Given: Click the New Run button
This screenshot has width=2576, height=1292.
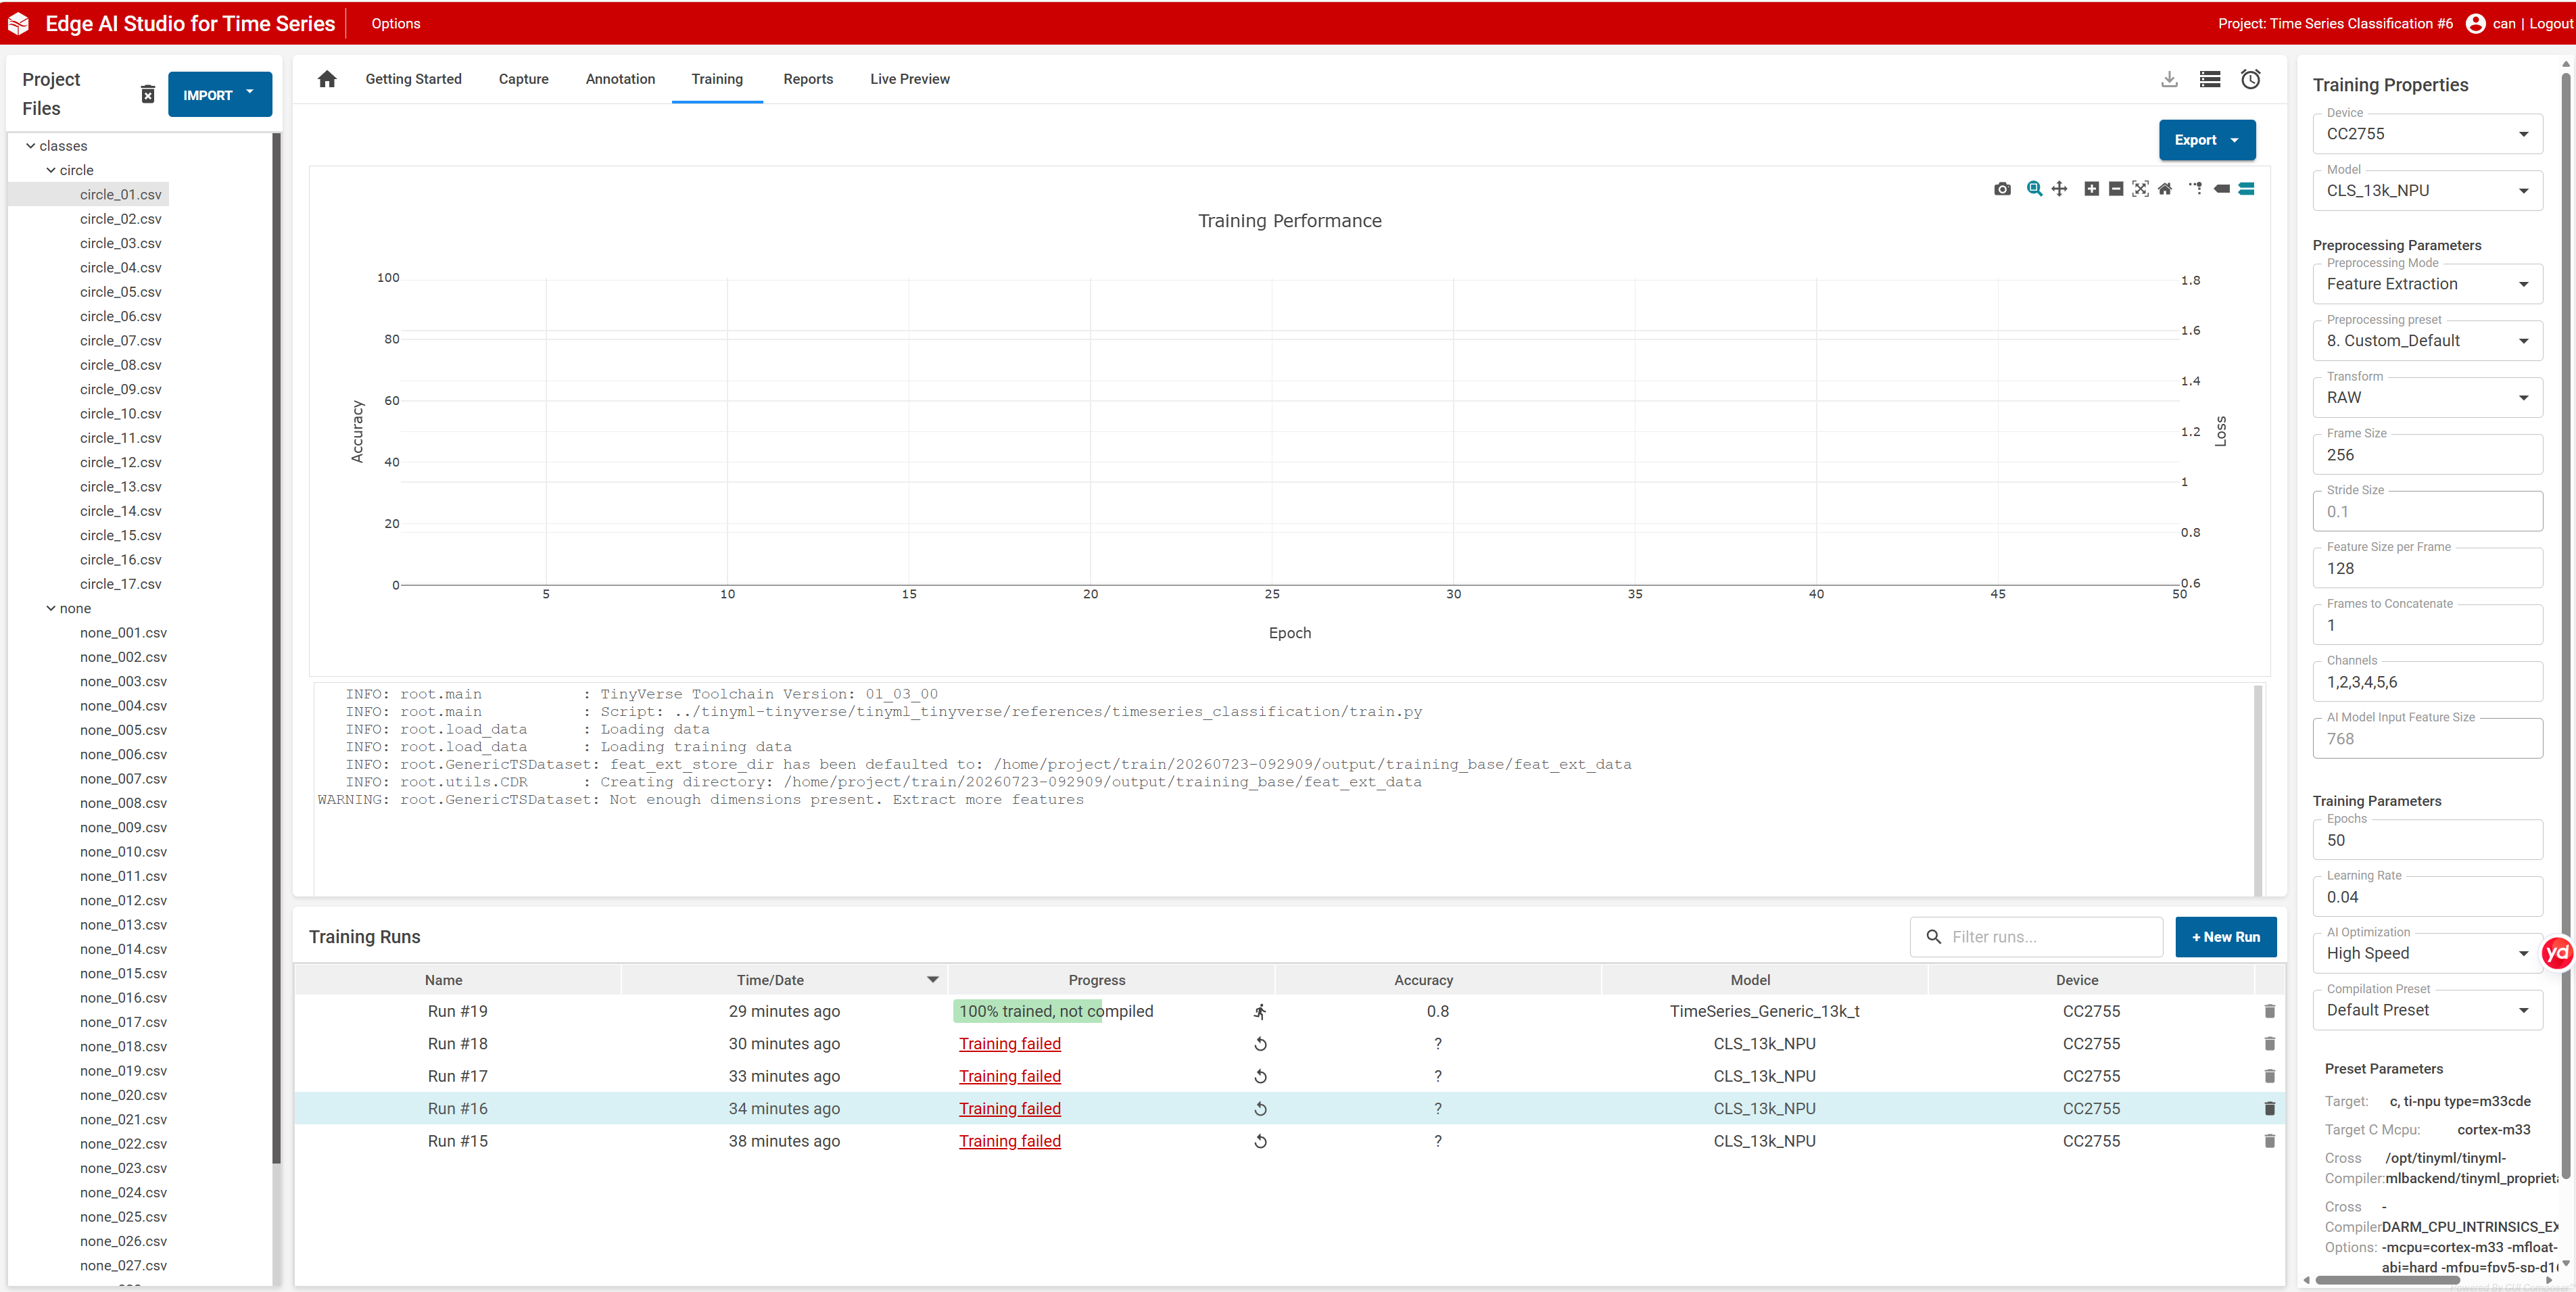Looking at the screenshot, I should point(2225,937).
